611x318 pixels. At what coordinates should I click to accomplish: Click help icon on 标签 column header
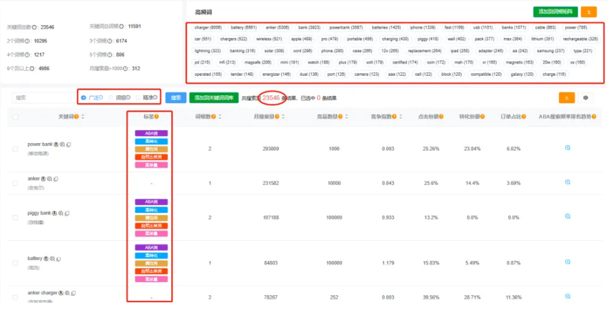(x=157, y=117)
